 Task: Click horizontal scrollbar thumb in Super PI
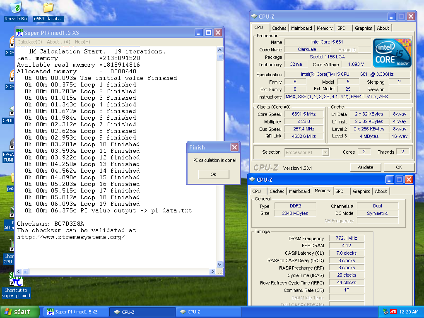coord(26,271)
